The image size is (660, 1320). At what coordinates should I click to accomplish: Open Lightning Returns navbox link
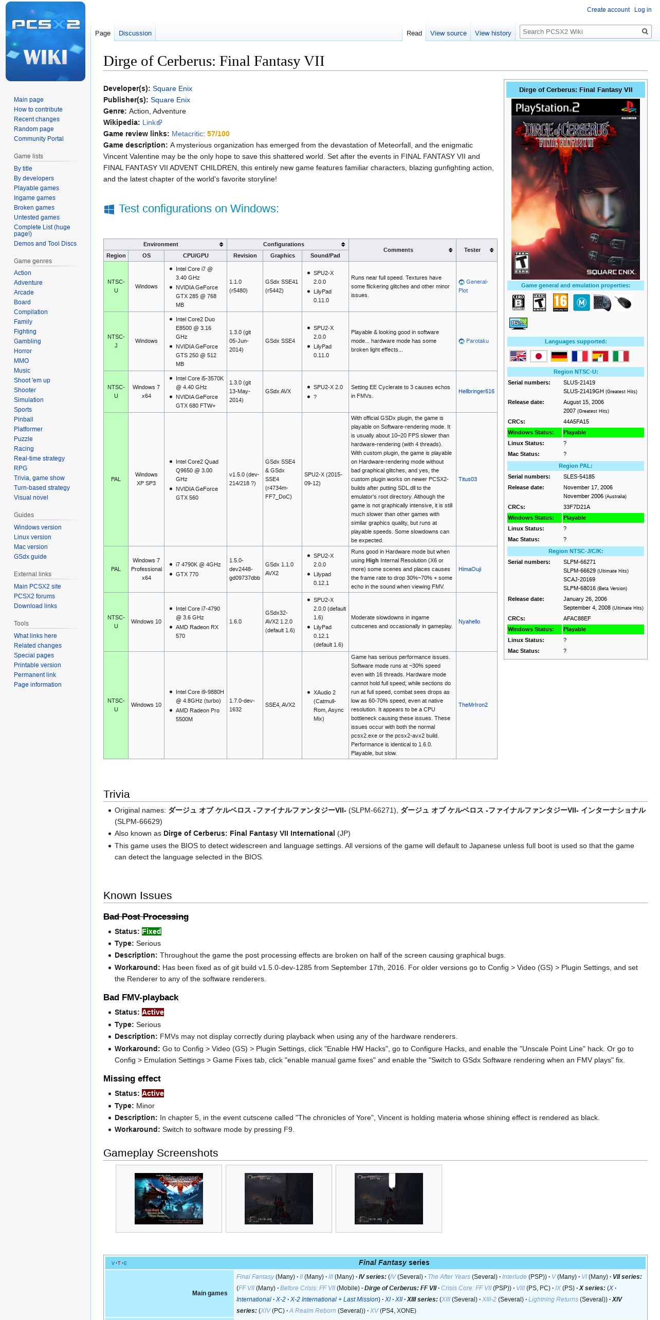(553, 1299)
